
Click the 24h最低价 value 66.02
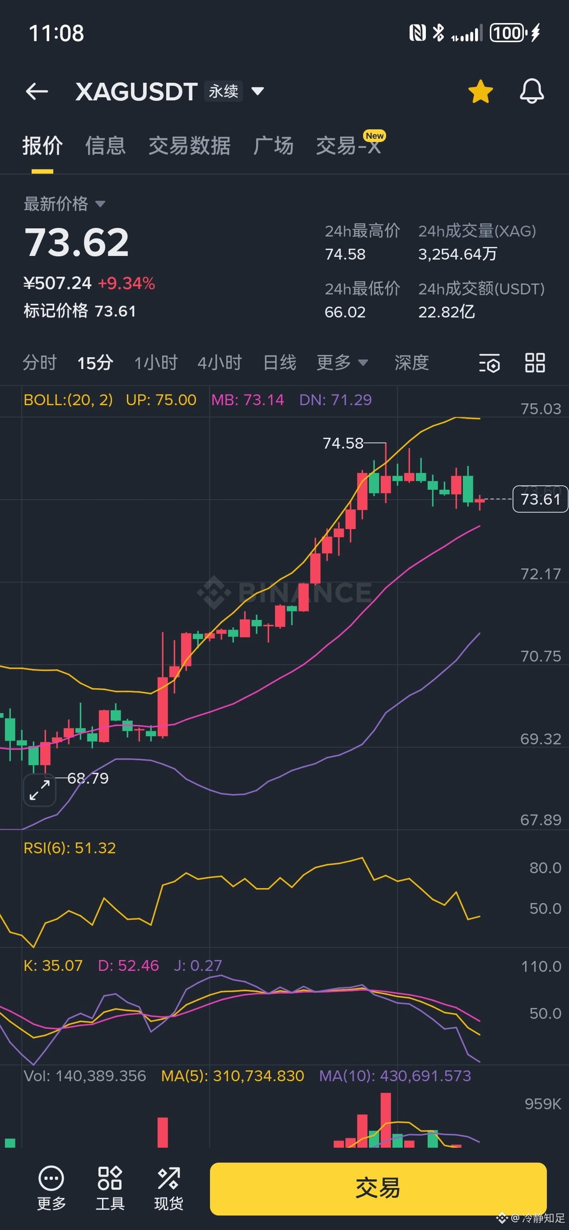[x=345, y=312]
